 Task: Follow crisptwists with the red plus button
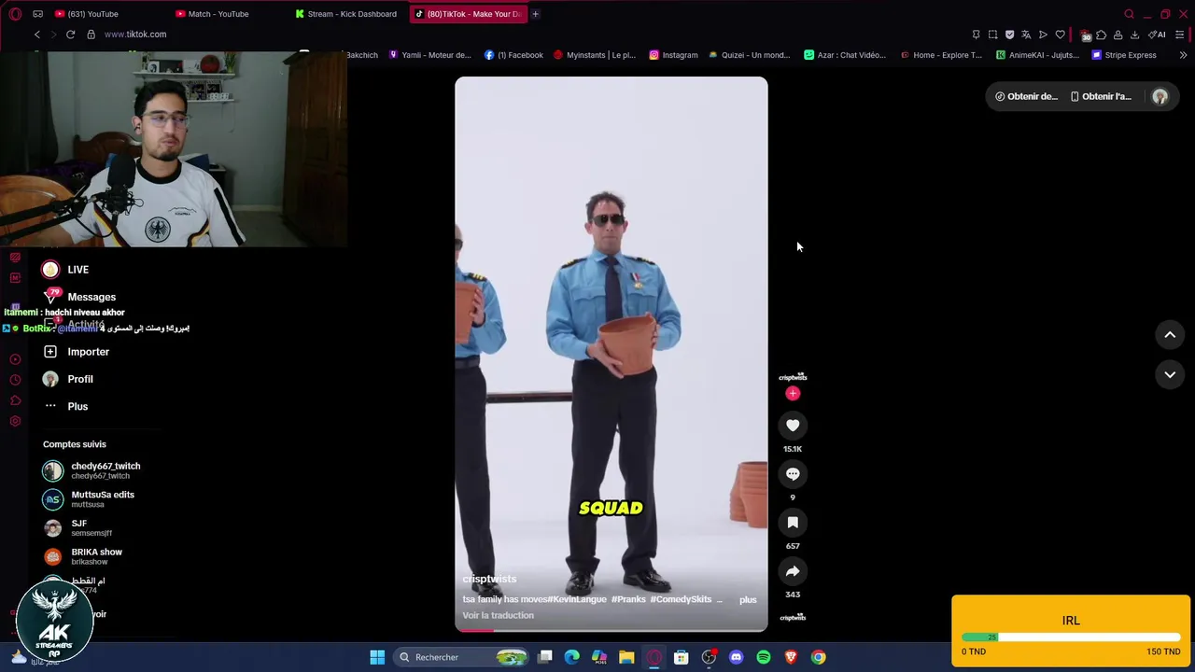click(793, 393)
